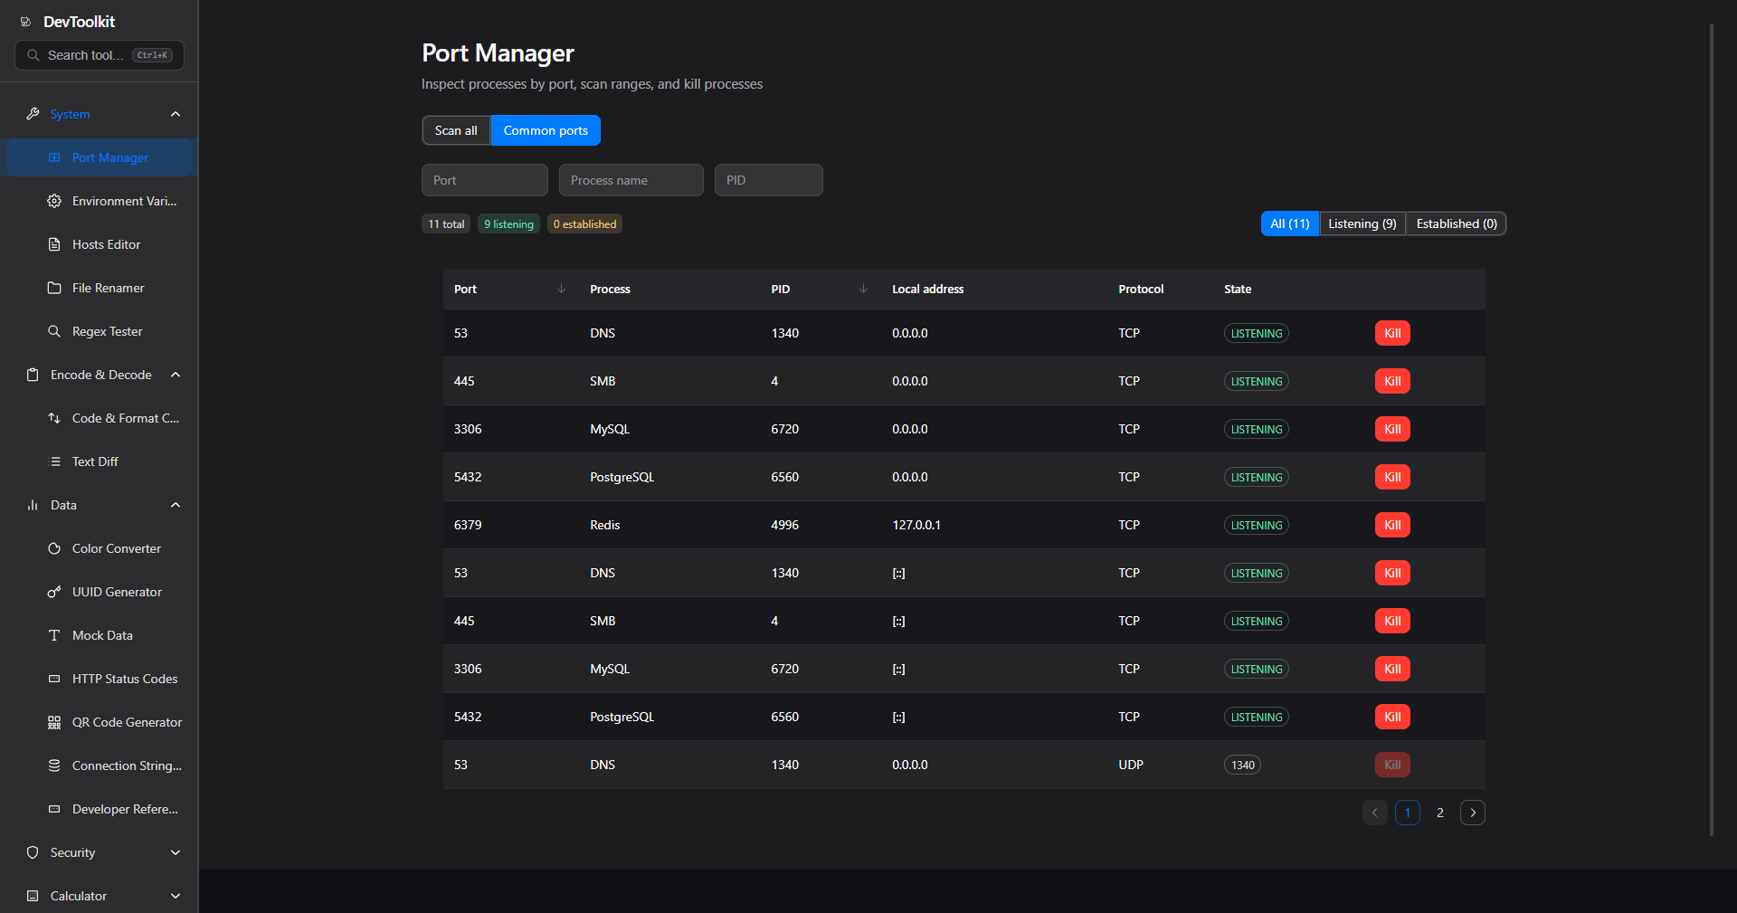Click the Port Manager sidebar icon
The height and width of the screenshot is (913, 1737).
point(54,157)
